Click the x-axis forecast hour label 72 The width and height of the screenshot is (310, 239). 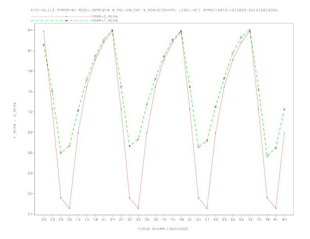pyautogui.click(x=250, y=219)
